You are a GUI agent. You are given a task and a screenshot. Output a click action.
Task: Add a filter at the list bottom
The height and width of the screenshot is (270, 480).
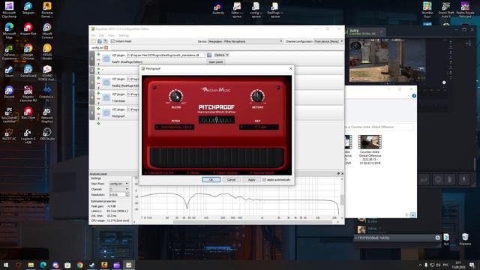98,123
